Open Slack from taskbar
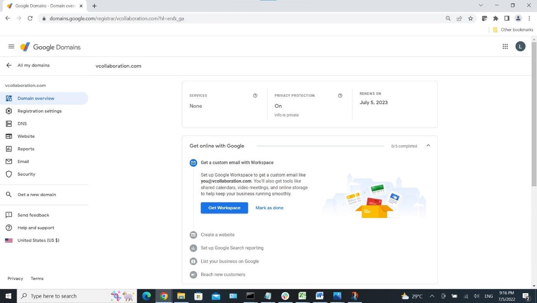This screenshot has width=537, height=303. pos(285,296)
